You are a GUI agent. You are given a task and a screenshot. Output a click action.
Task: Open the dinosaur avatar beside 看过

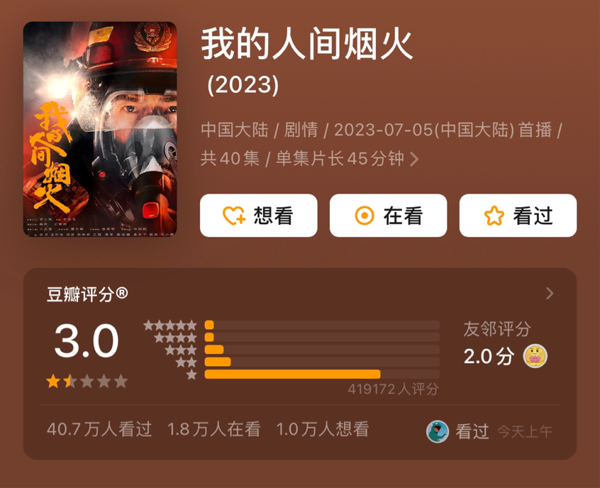[438, 432]
